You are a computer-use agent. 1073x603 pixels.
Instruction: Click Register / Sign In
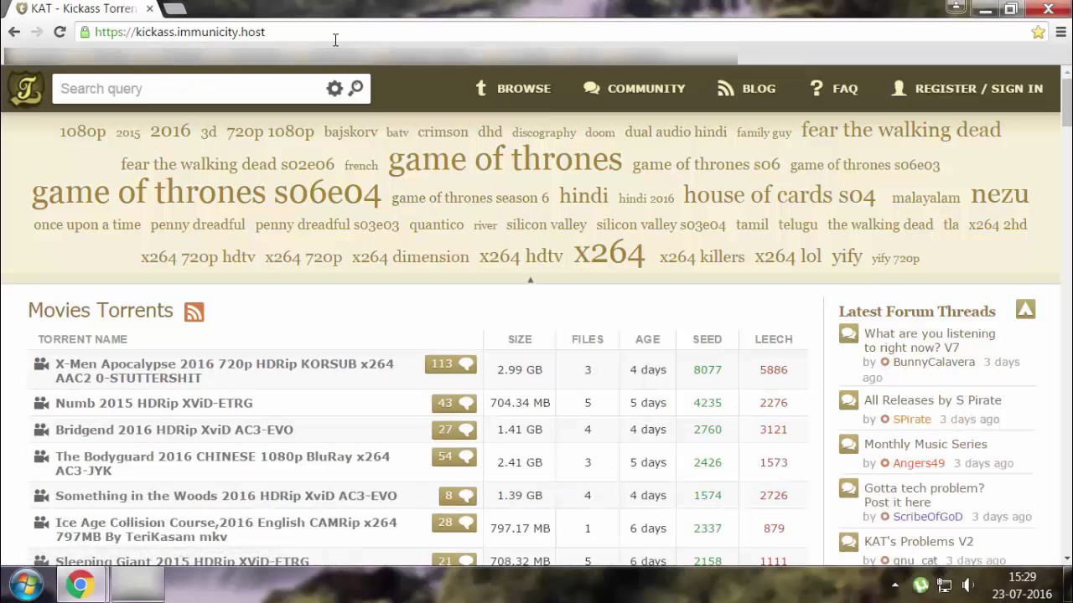[967, 89]
